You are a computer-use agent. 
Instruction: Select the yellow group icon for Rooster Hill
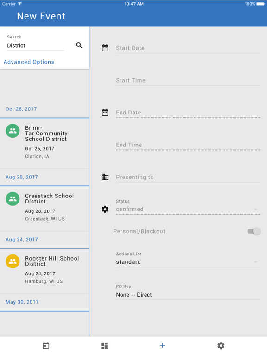pyautogui.click(x=13, y=261)
